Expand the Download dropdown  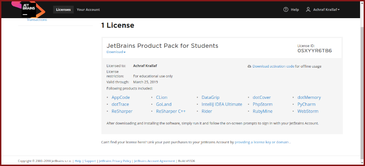[116, 52]
